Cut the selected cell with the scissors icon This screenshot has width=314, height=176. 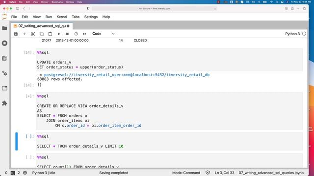coord(33,34)
